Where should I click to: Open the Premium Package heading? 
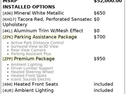[x=34, y=59]
